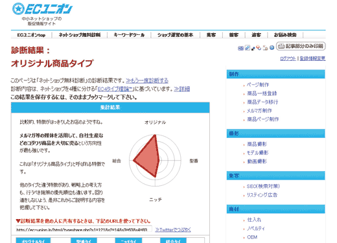The image size is (337, 243).
Task: Click the Hatena bookmark icon
Action: pos(240,48)
